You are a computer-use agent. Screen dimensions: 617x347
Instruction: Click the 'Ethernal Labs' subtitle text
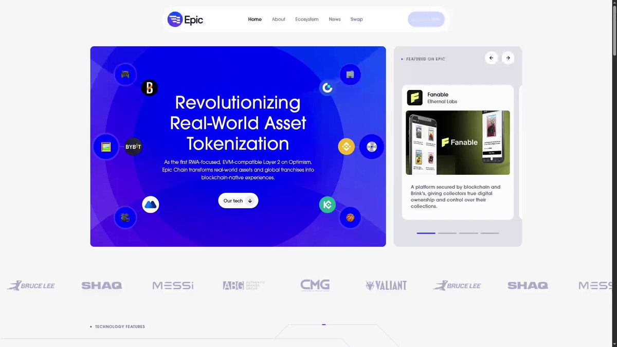point(442,102)
